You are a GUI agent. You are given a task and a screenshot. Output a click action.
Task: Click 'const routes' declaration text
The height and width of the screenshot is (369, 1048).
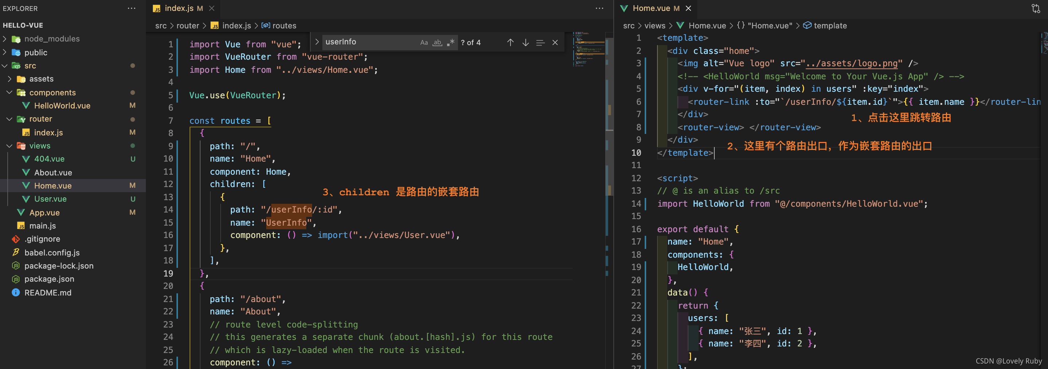pyautogui.click(x=220, y=121)
